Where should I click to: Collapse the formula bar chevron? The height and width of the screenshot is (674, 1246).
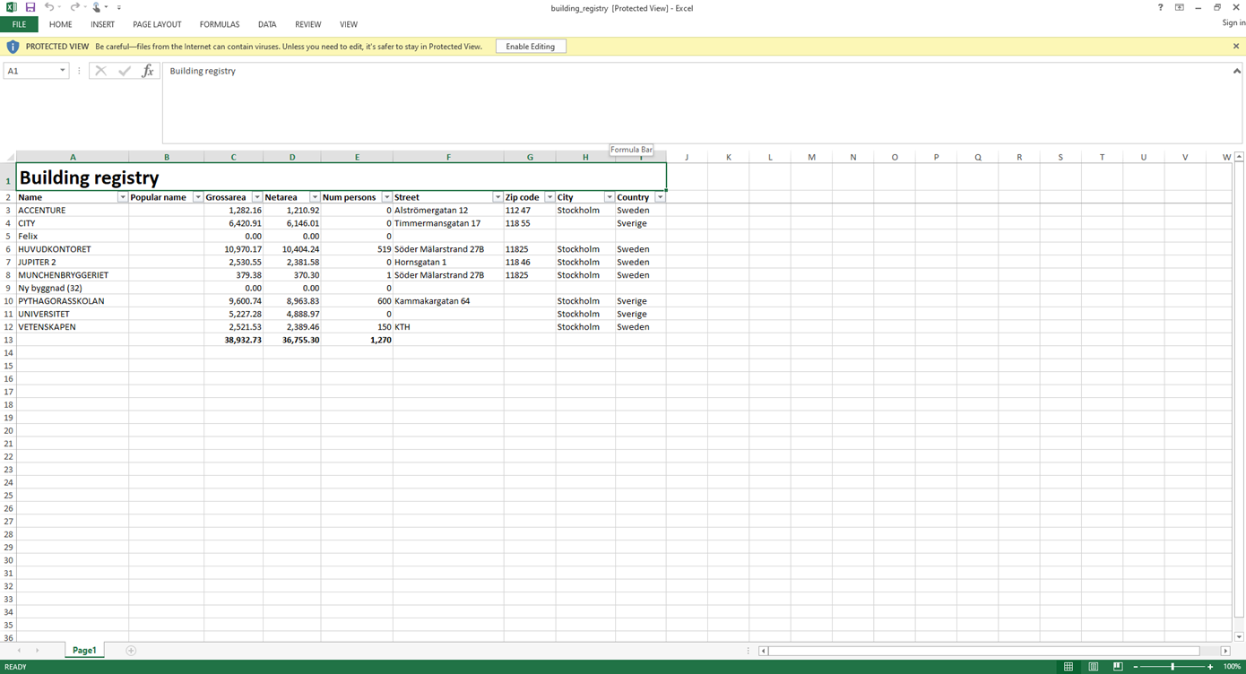click(1236, 71)
